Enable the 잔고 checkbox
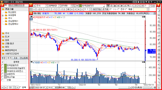This screenshot has height=90, width=162. 119,9
